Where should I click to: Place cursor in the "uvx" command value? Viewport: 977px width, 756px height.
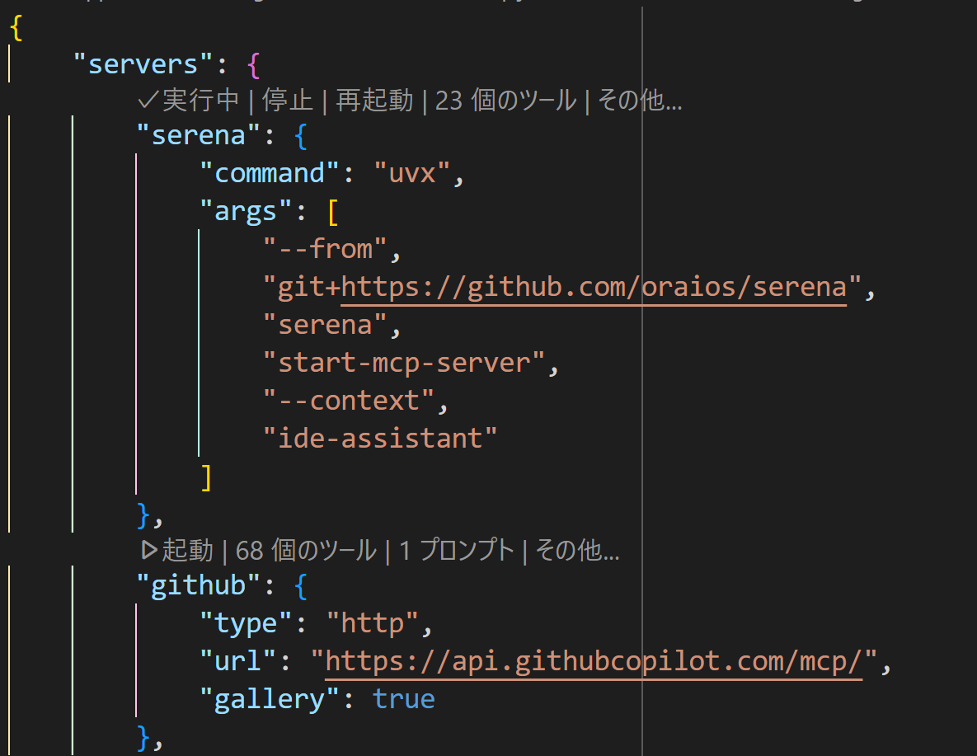click(x=411, y=171)
